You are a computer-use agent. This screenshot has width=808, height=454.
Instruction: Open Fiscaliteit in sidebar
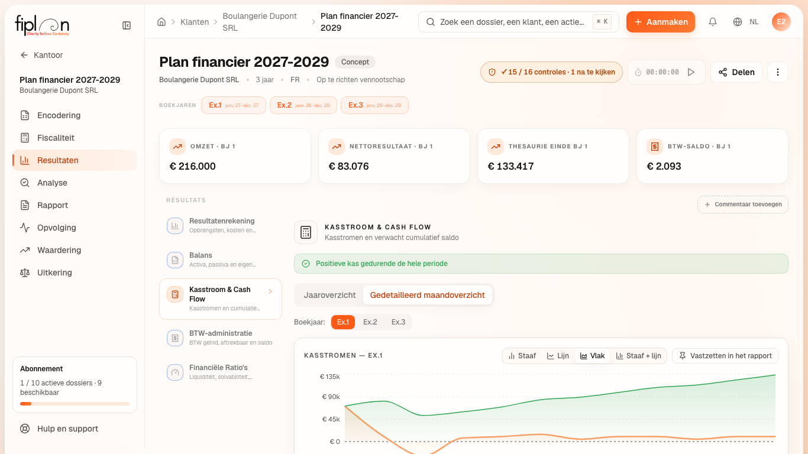[x=75, y=138]
